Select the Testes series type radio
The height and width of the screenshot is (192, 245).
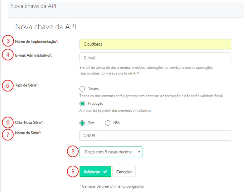point(82,89)
